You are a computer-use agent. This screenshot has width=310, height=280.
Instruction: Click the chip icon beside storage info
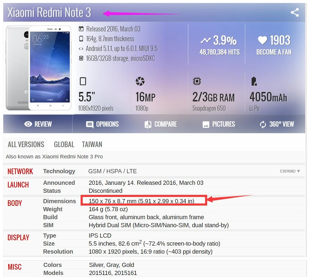81,58
